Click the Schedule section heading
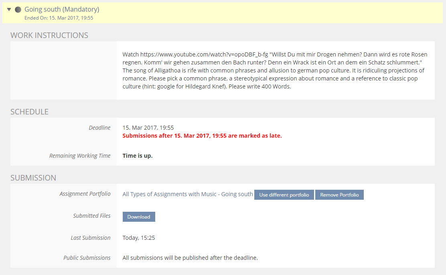446x275 pixels. click(29, 112)
